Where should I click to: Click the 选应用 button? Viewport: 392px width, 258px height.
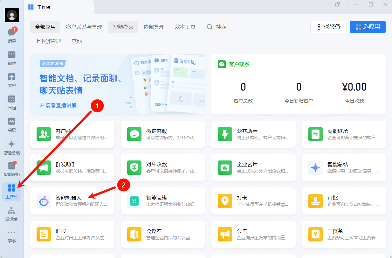click(368, 27)
